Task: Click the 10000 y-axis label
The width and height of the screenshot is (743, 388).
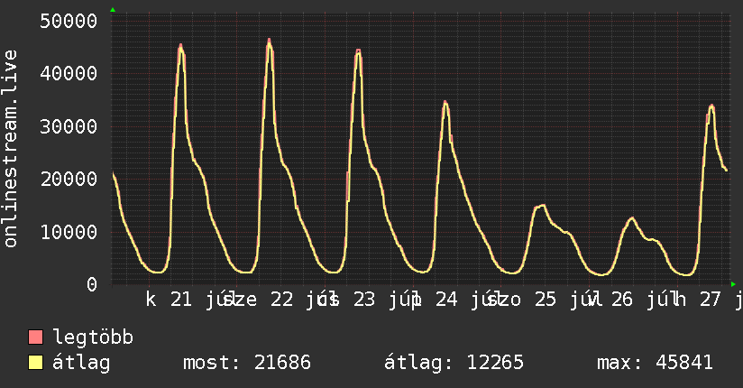Action: (69, 232)
